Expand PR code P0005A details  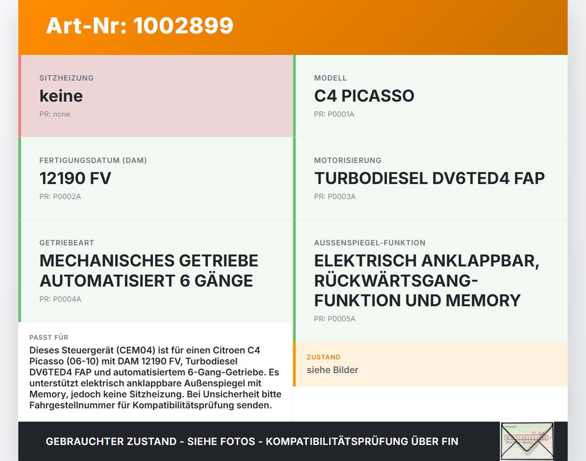coord(335,319)
